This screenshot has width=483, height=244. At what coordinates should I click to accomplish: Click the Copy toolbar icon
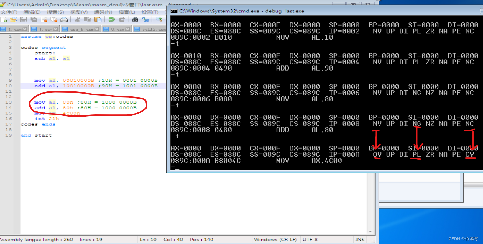click(88, 20)
